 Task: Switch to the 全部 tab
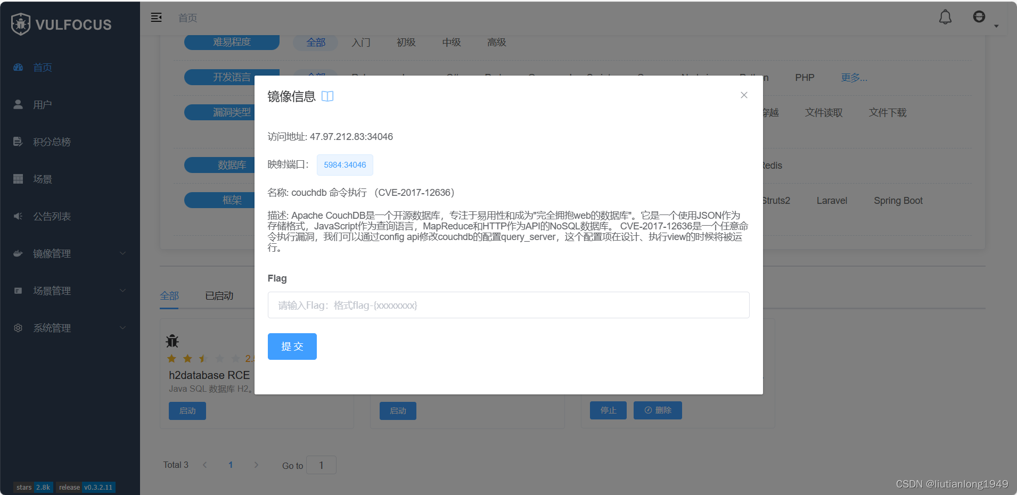click(169, 296)
